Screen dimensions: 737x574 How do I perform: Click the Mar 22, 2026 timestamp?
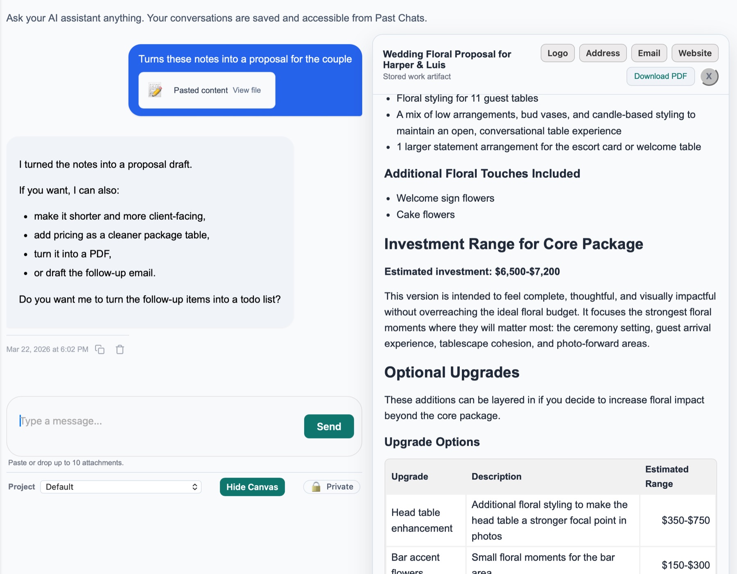coord(47,349)
